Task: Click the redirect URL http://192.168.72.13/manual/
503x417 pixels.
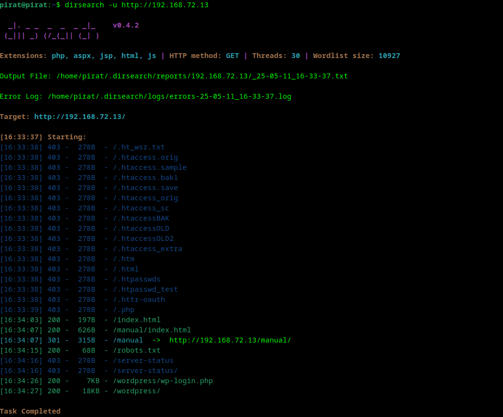Action: point(230,340)
